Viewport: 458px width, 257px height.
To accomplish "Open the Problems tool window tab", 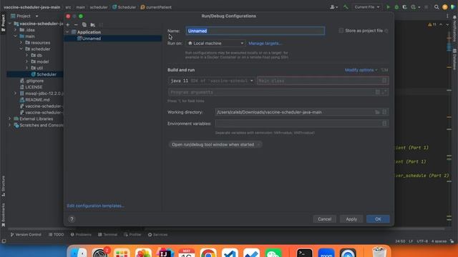I will click(81, 235).
